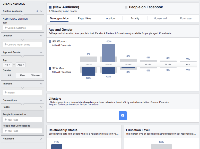
Task: Collapse the Custom Audience section chevron
Action: click(41, 11)
